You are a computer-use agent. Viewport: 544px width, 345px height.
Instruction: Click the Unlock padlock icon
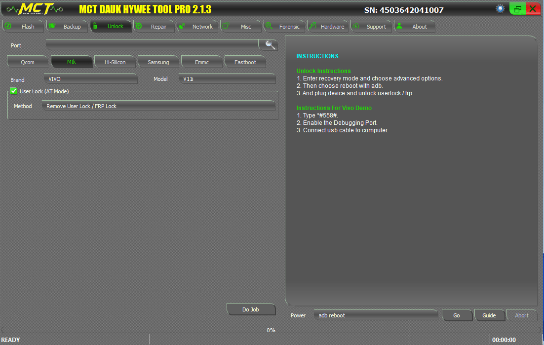click(x=97, y=26)
